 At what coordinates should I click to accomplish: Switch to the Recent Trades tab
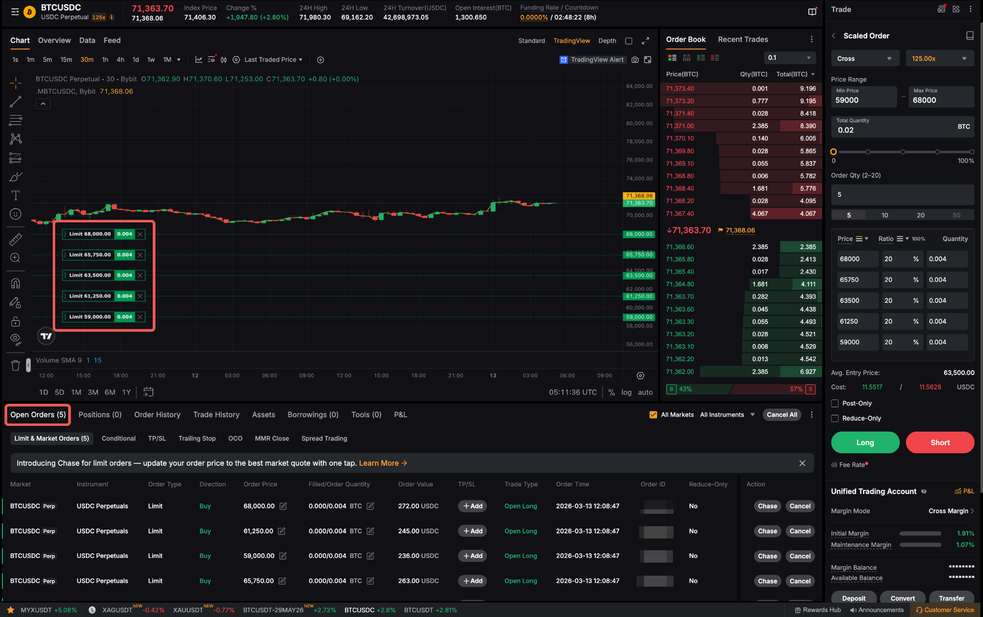point(743,39)
